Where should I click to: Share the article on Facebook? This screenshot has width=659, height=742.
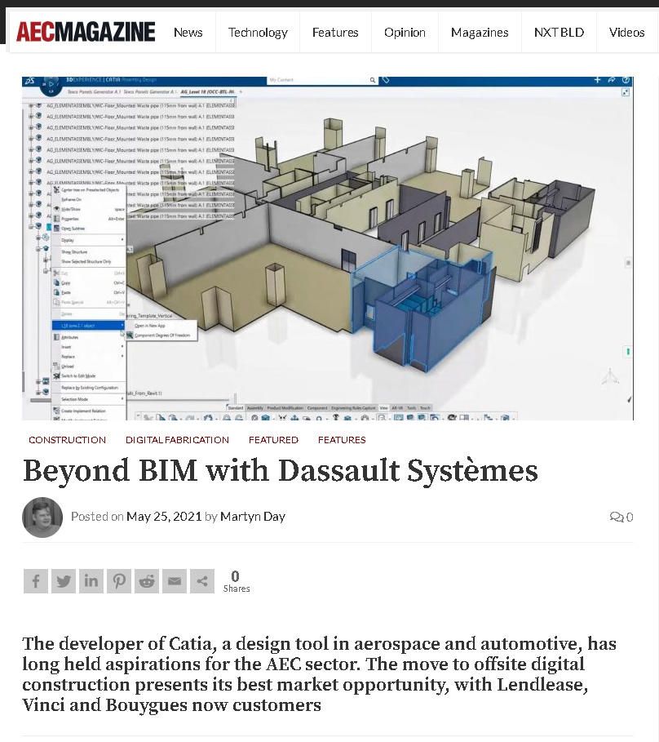coord(35,581)
